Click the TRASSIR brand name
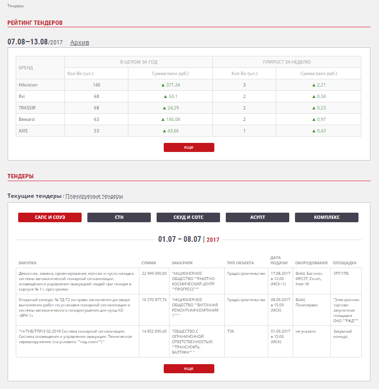The height and width of the screenshot is (389, 379). (27, 108)
